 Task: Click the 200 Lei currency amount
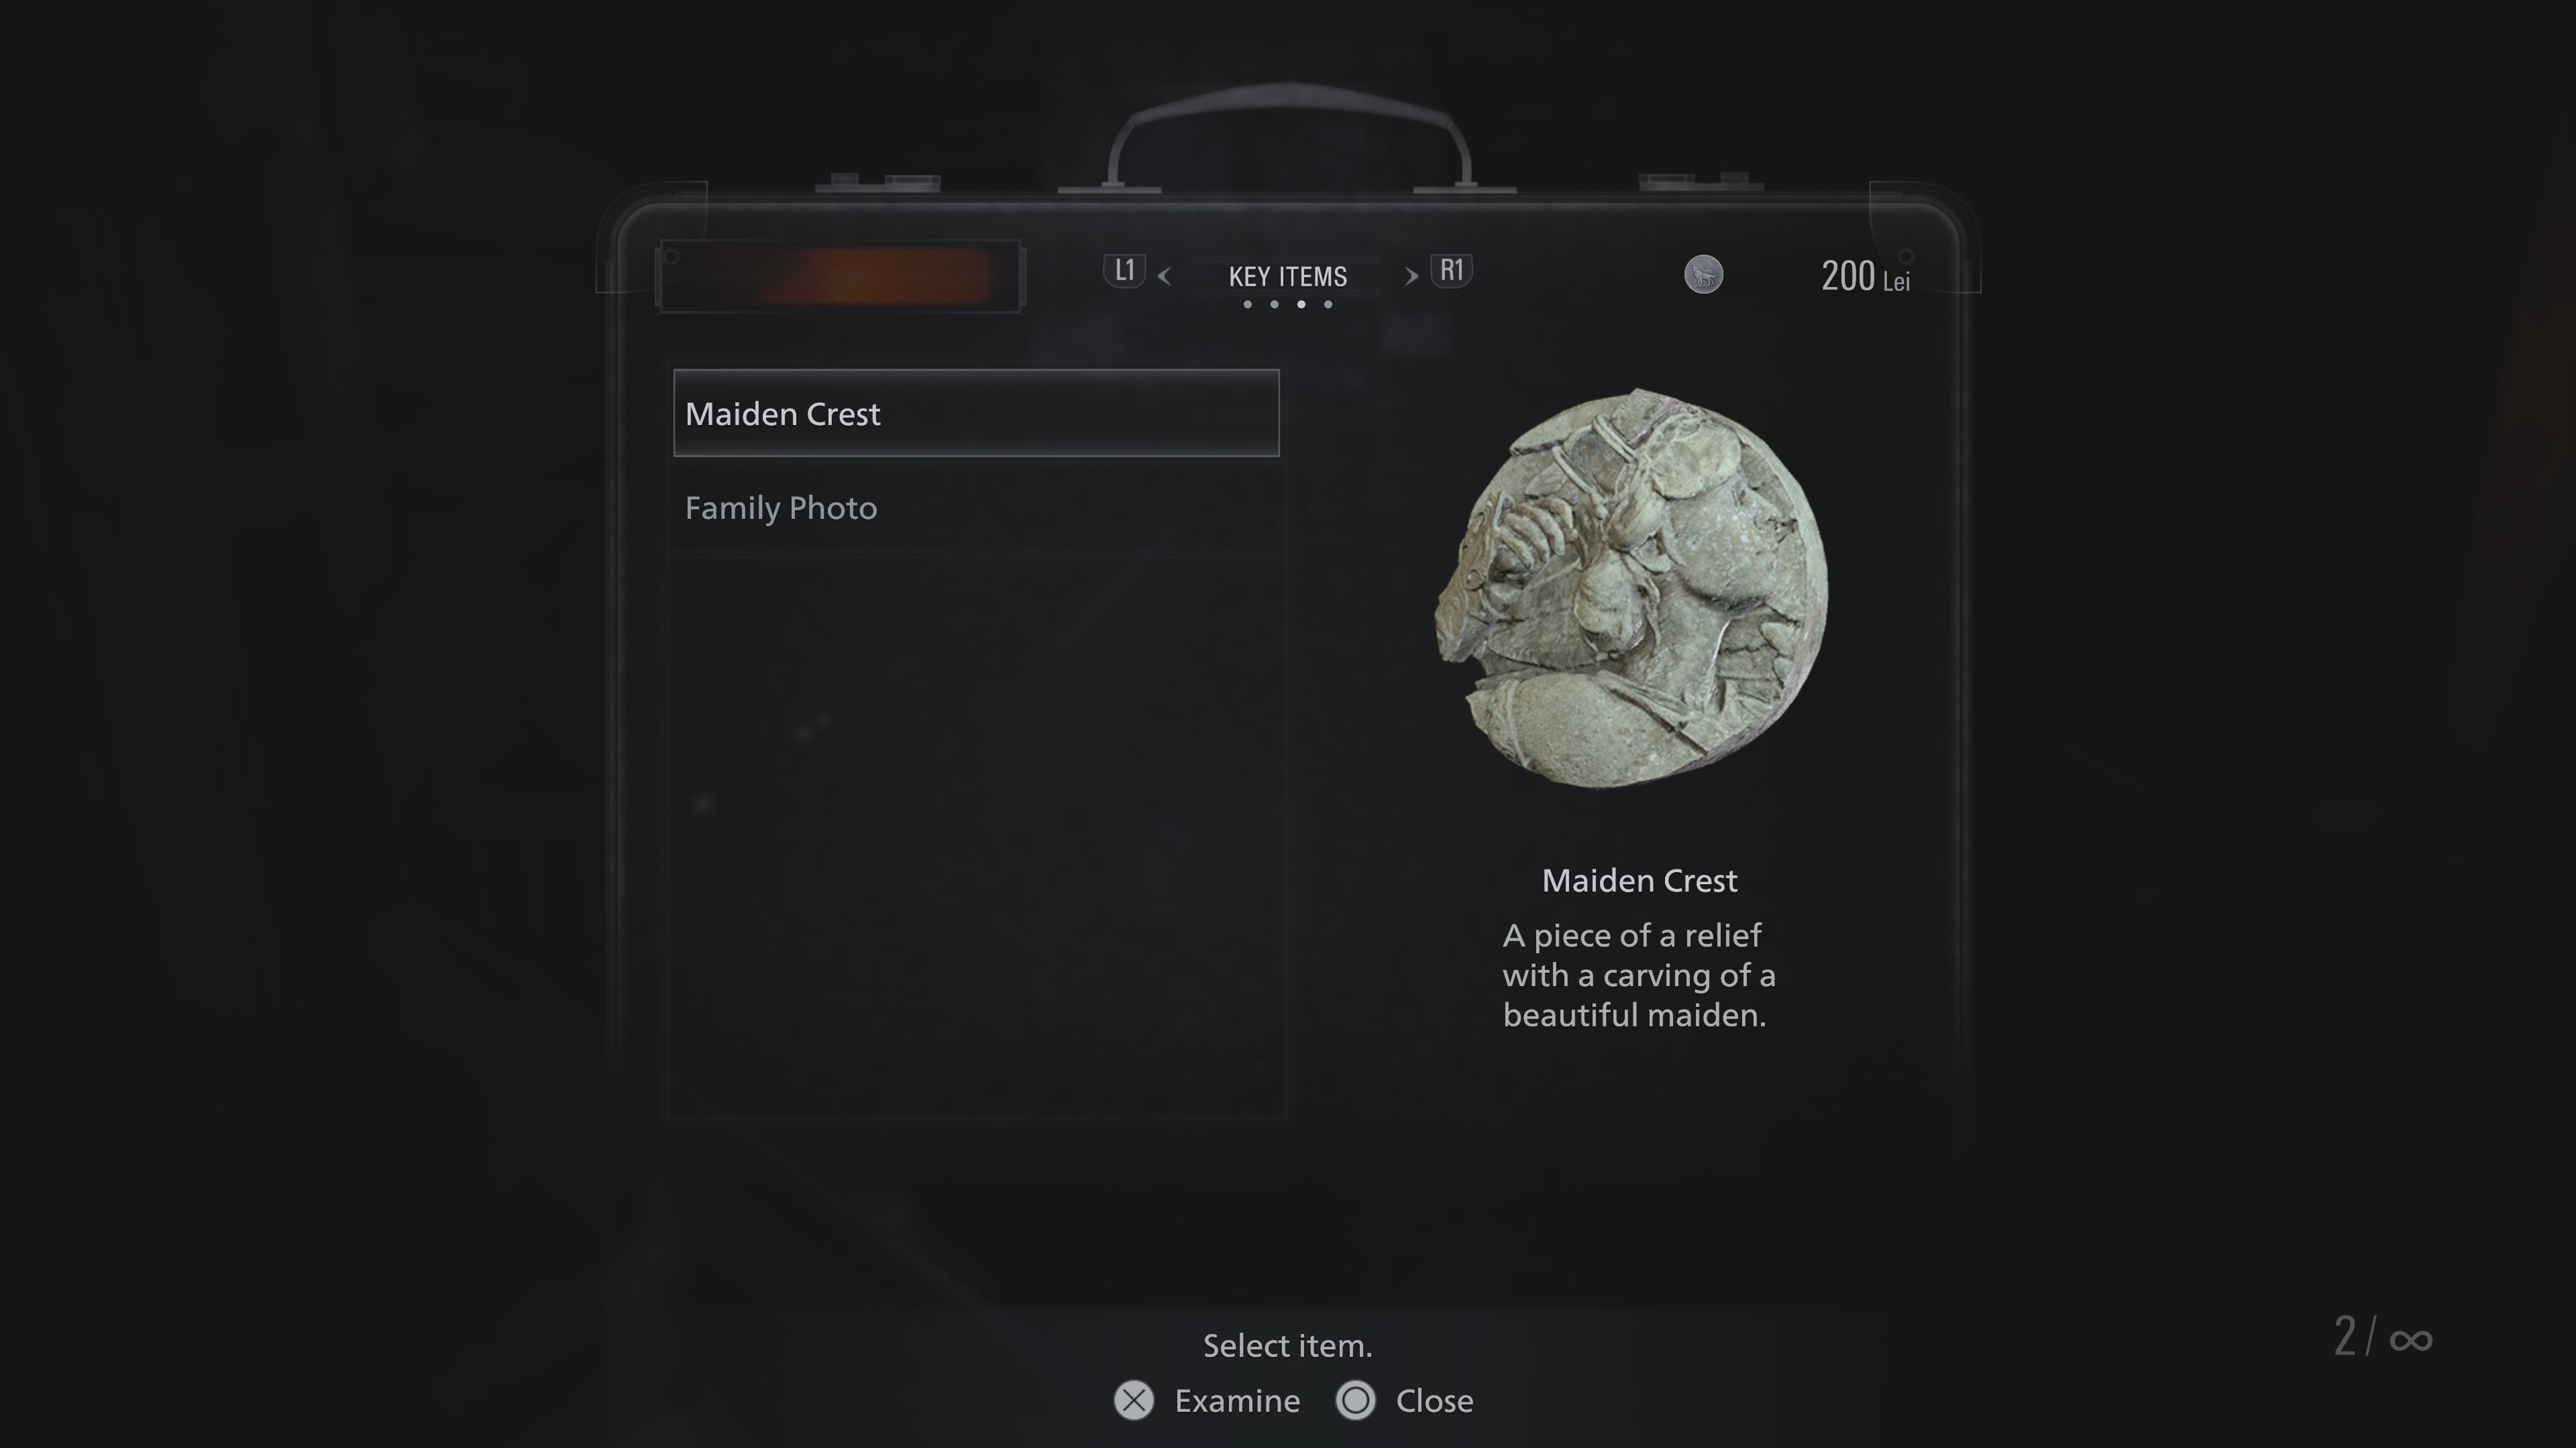coord(1865,276)
